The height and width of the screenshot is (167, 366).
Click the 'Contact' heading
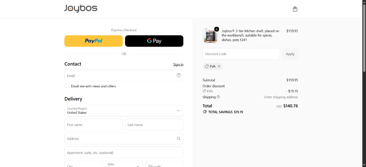click(73, 64)
